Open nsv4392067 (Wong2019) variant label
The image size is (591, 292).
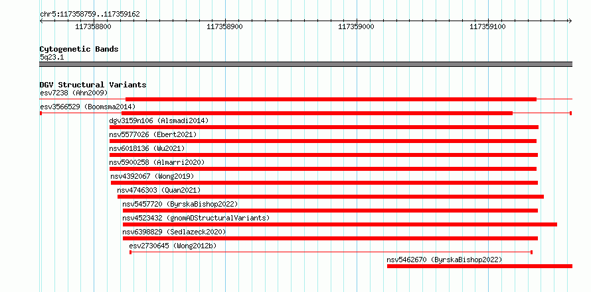coord(152,176)
